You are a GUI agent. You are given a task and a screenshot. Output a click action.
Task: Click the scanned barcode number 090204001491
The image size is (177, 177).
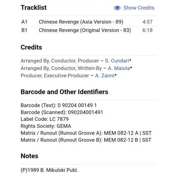[85, 112]
